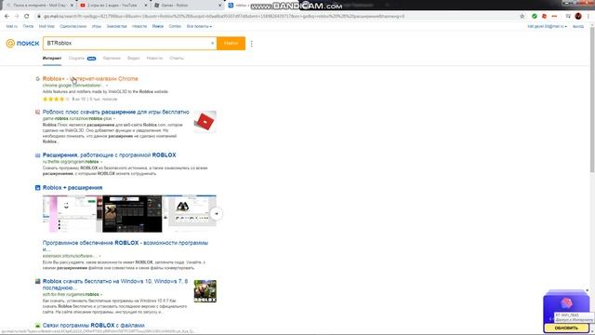Image resolution: width=595 pixels, height=335 pixels.
Task: Open Combo in the top navigation
Action: [175, 26]
